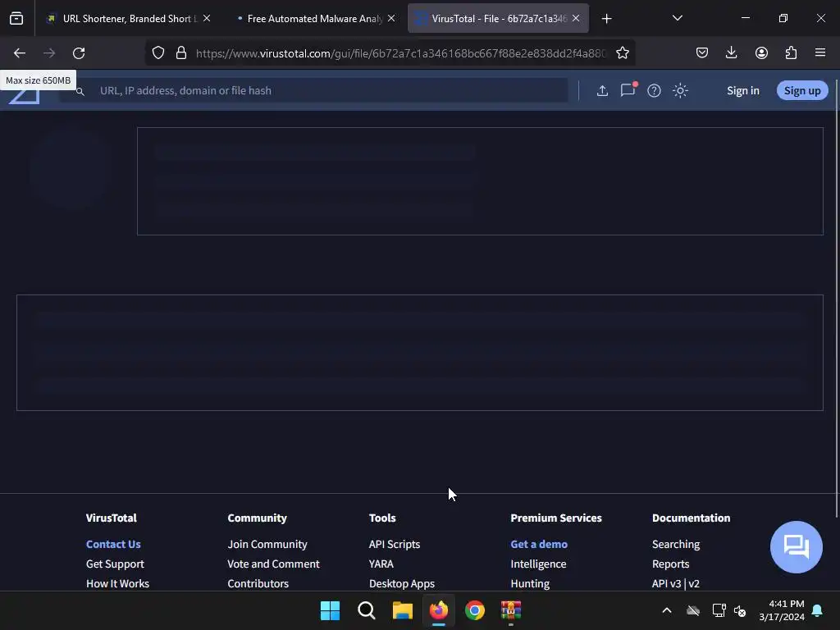Open Get Support footer link

115,564
